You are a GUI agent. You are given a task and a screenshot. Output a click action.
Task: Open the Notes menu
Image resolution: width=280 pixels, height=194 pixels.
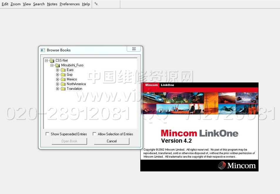tap(52, 4)
